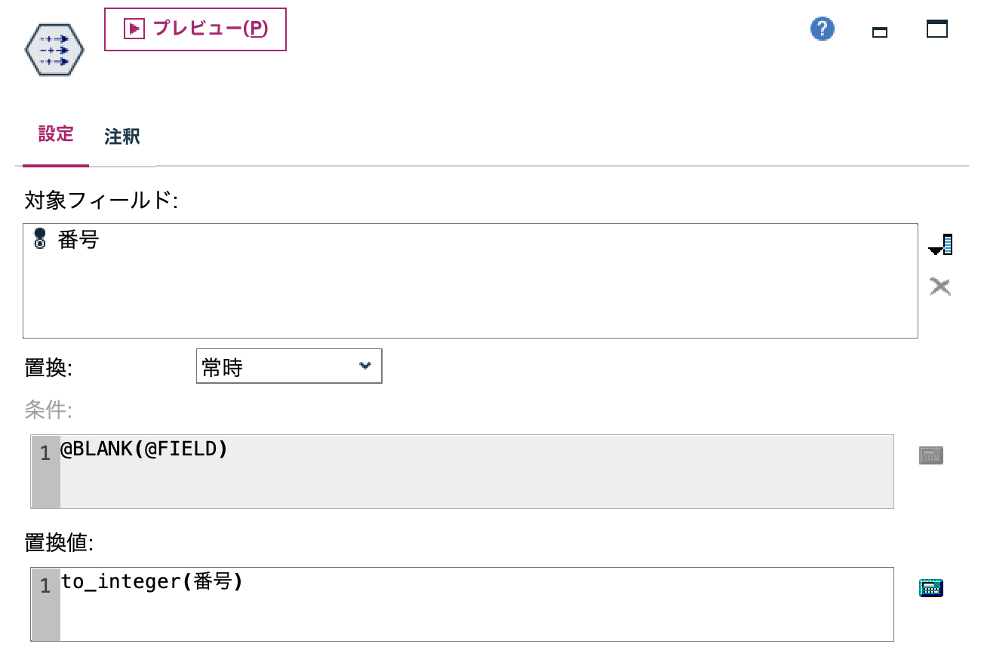Click the maximize dialog control
Image resolution: width=984 pixels, height=659 pixels.
click(937, 29)
